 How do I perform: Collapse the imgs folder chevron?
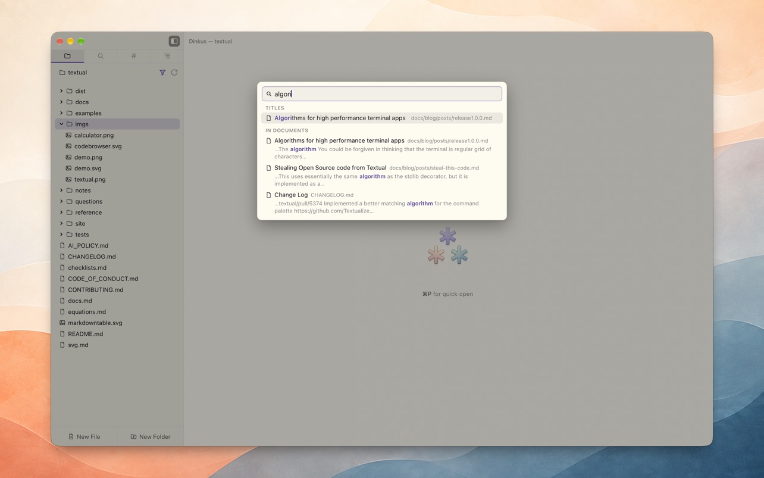coord(61,124)
